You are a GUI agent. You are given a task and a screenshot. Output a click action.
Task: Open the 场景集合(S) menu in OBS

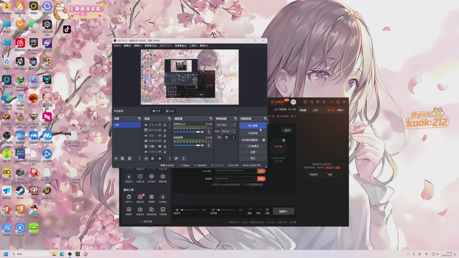181,46
